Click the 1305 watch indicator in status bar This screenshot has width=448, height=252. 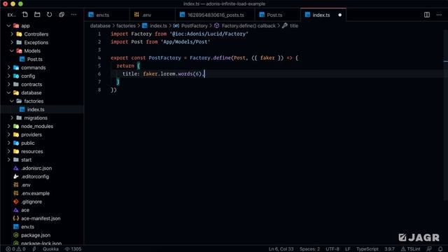(73, 249)
